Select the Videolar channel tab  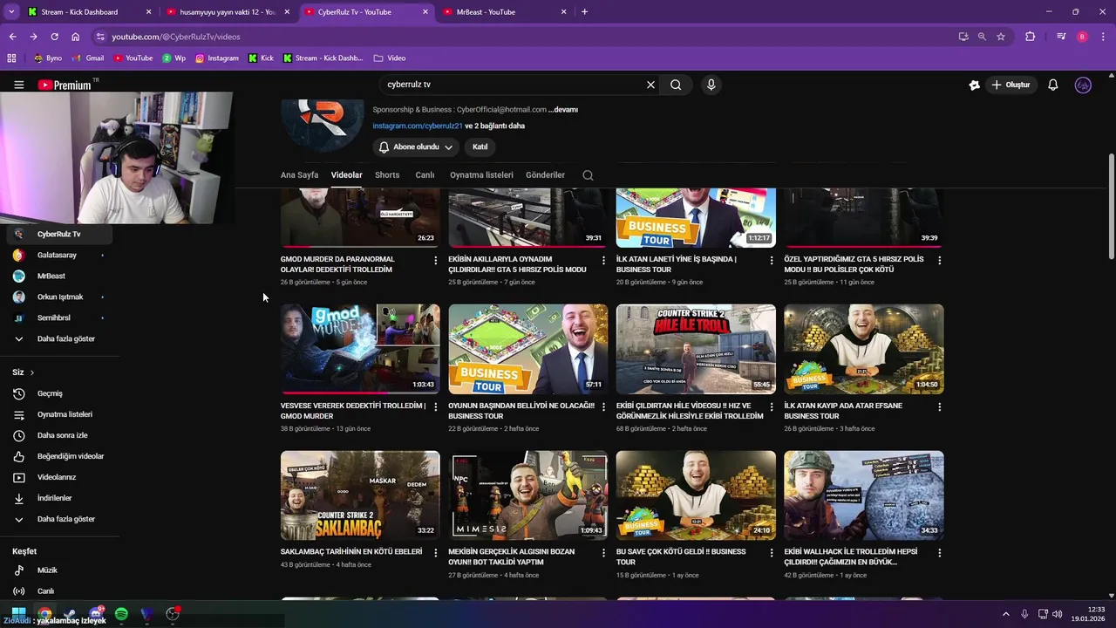[x=346, y=175]
